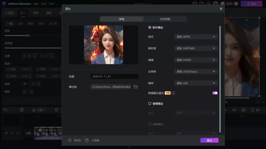The width and height of the screenshot is (266, 149).
Task: Click the undo arrow in timeline toolbar
Action: (5, 110)
